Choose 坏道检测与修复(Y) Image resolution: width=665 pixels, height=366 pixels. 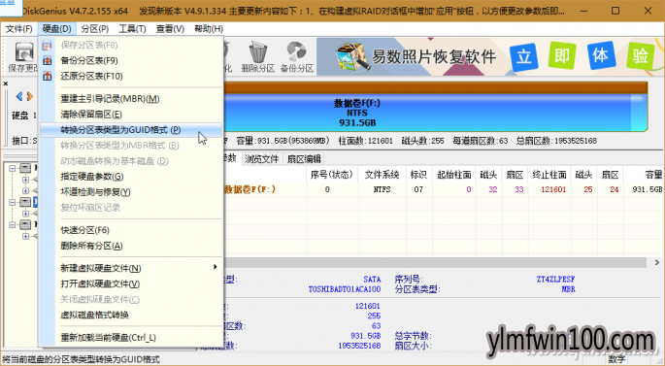[131, 192]
